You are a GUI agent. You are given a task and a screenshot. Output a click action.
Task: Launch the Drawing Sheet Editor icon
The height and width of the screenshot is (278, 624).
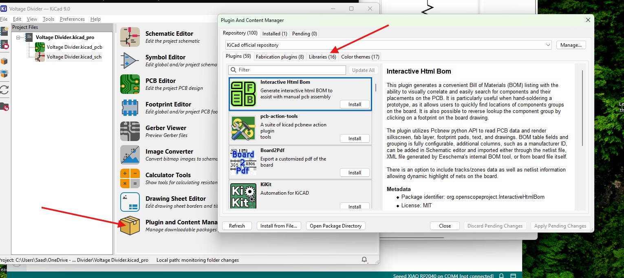130,202
